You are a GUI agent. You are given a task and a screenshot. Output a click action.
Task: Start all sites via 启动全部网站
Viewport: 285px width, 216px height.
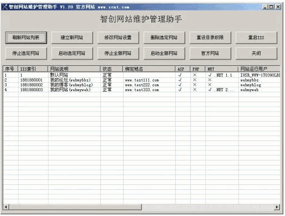pyautogui.click(x=164, y=53)
